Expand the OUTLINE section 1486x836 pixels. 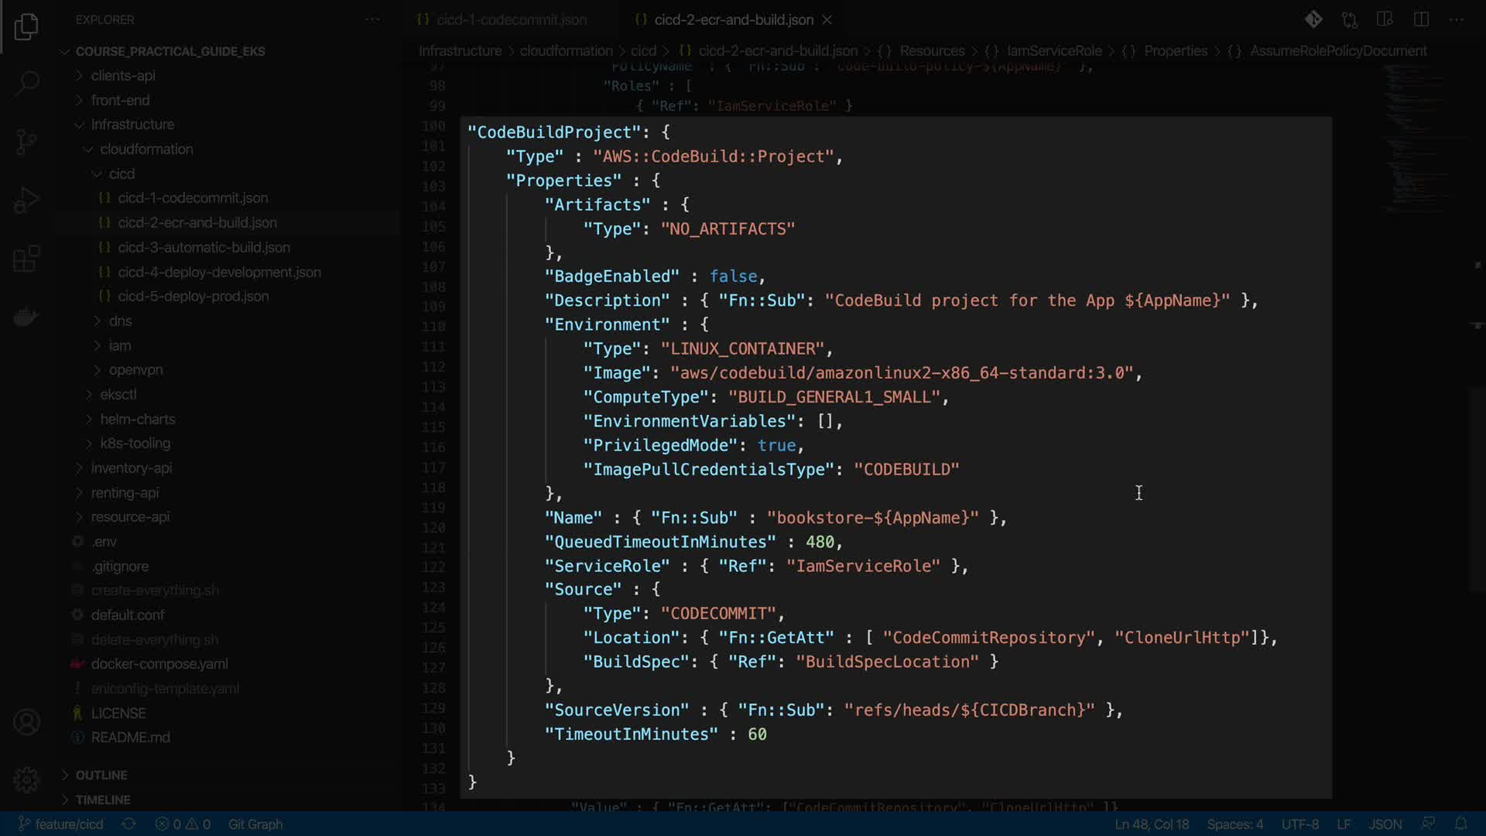101,775
